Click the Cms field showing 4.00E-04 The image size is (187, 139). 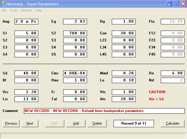pos(75,73)
